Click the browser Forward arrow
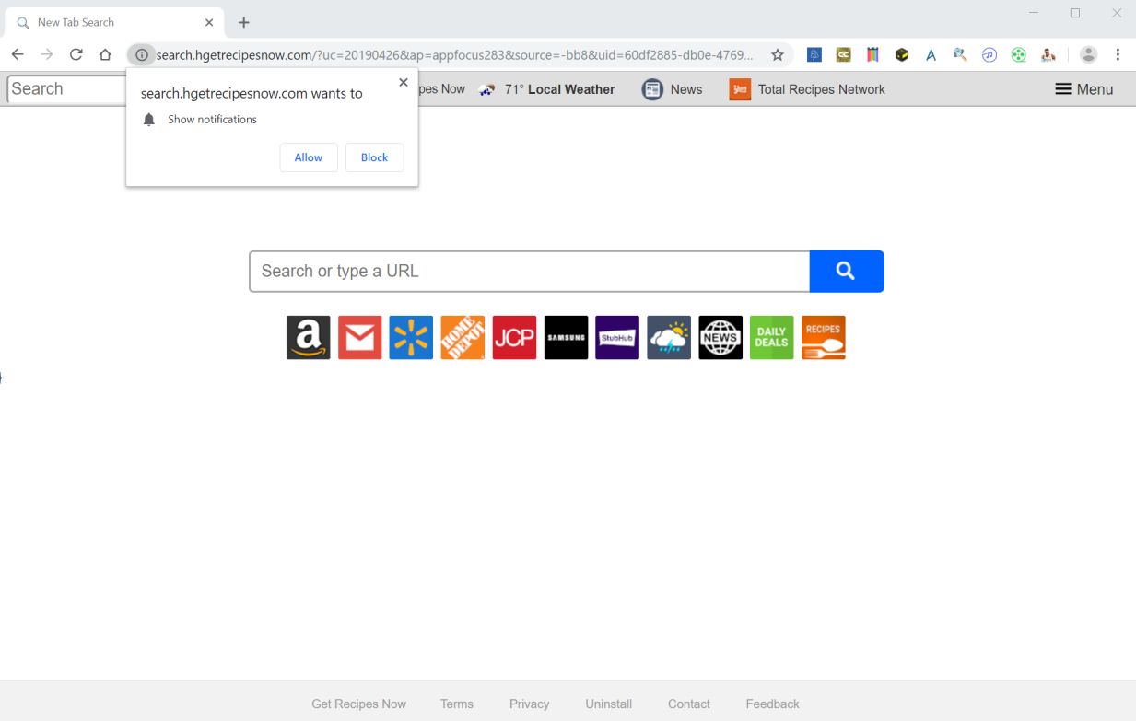This screenshot has height=721, width=1136. (47, 54)
